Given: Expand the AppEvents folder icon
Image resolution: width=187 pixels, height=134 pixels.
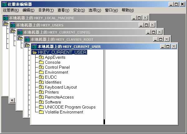Looking at the screenshot, I should (41, 58).
